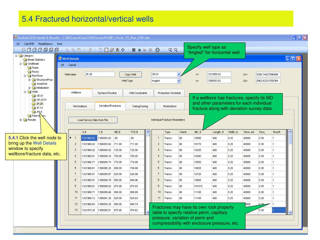
Task: Select the JP-28 well in tree
Action: [x=40, y=104]
